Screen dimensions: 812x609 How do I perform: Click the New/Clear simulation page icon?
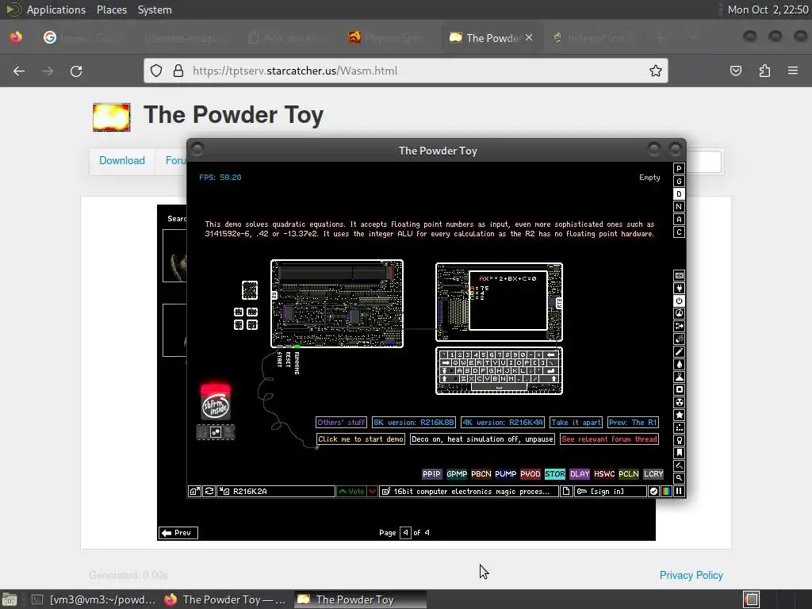[566, 492]
